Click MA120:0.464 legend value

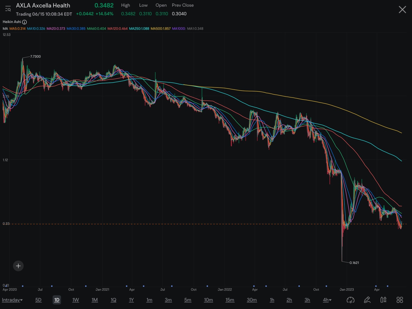(117, 29)
